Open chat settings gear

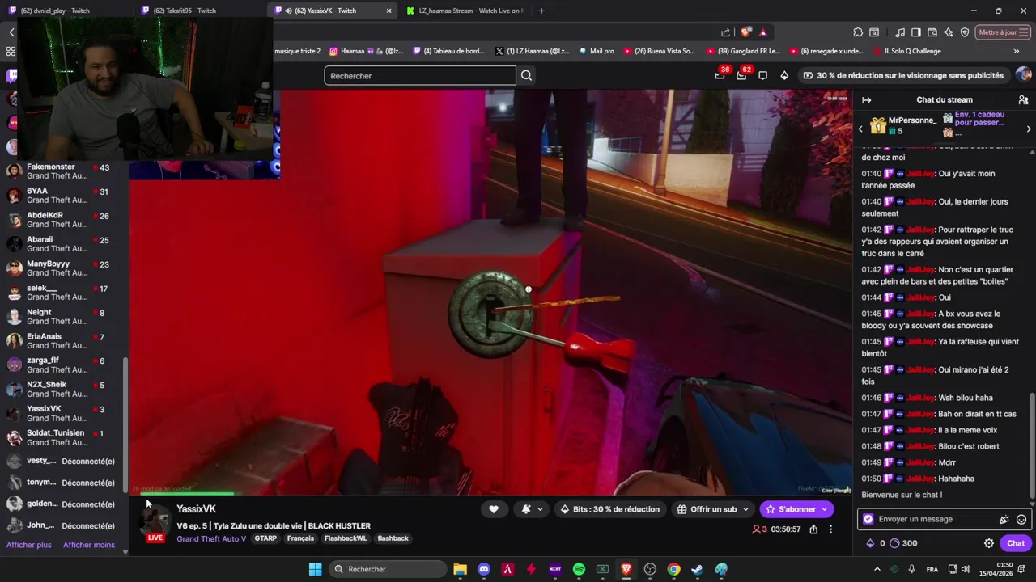[988, 543]
